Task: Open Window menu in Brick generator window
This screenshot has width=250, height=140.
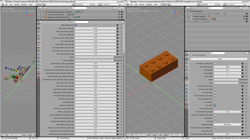Action: coord(149,4)
